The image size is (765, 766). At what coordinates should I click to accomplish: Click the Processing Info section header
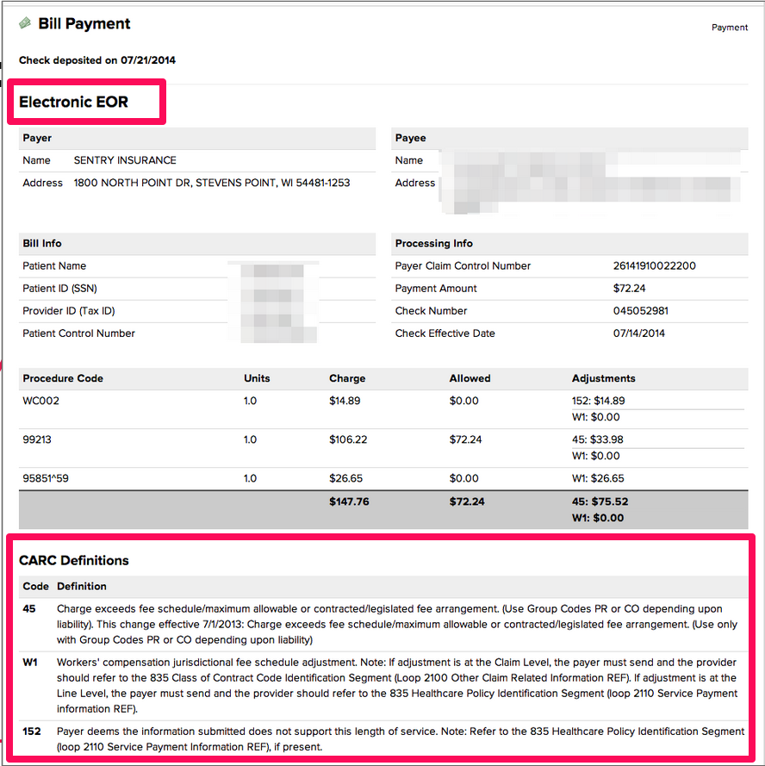569,244
